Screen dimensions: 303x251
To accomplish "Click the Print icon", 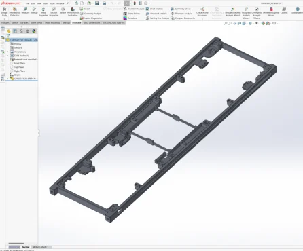I will 105,3.
